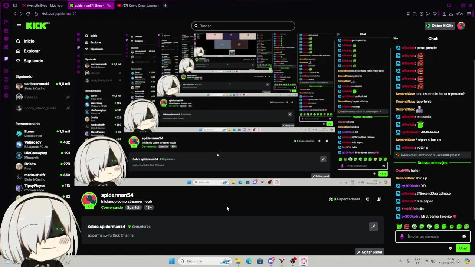Open the emoji picker in chat input
This screenshot has width=475, height=267.
click(464, 237)
